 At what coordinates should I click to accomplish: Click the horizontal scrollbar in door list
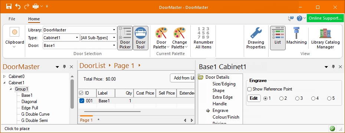coord(112,112)
